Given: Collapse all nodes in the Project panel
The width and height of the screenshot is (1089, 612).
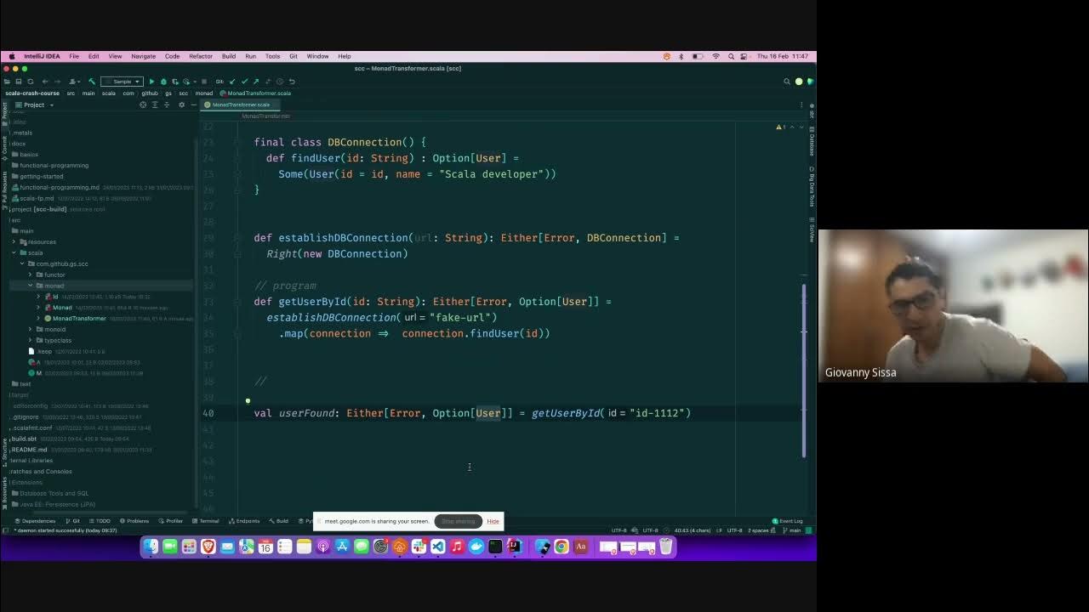Looking at the screenshot, I should [x=165, y=105].
